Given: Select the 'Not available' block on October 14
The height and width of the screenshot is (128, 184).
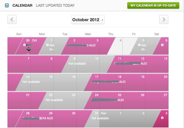Looking at the screenshot, I should 31,82.
